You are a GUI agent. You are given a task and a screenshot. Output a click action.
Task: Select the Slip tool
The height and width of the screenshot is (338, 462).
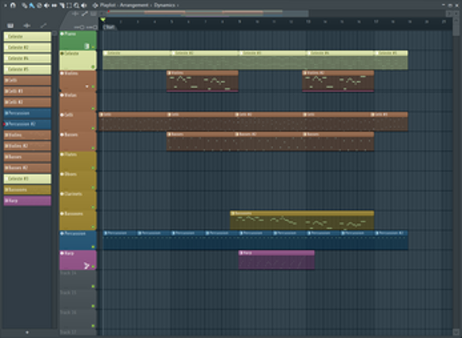tap(54, 6)
